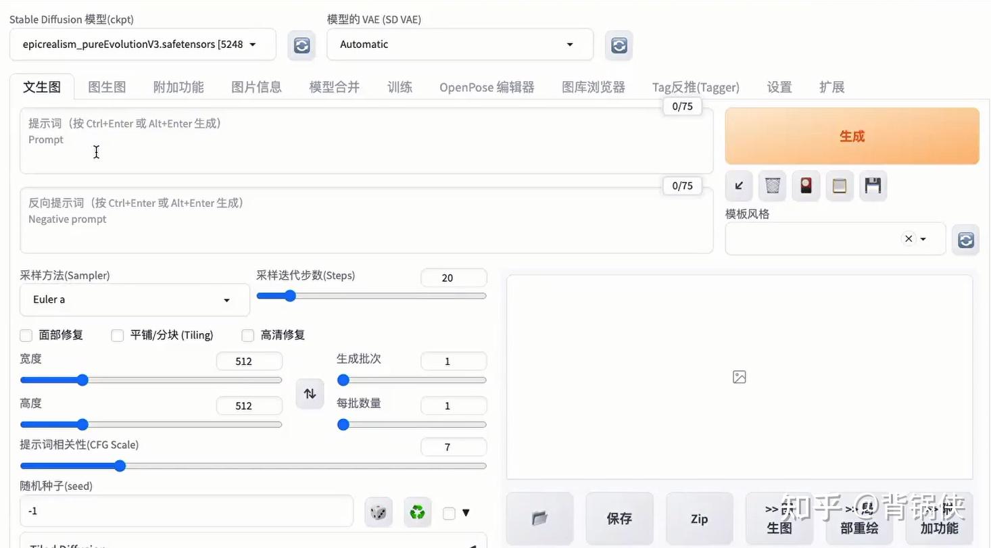Switch to the 图生图 tab
991x548 pixels.
pyautogui.click(x=106, y=86)
